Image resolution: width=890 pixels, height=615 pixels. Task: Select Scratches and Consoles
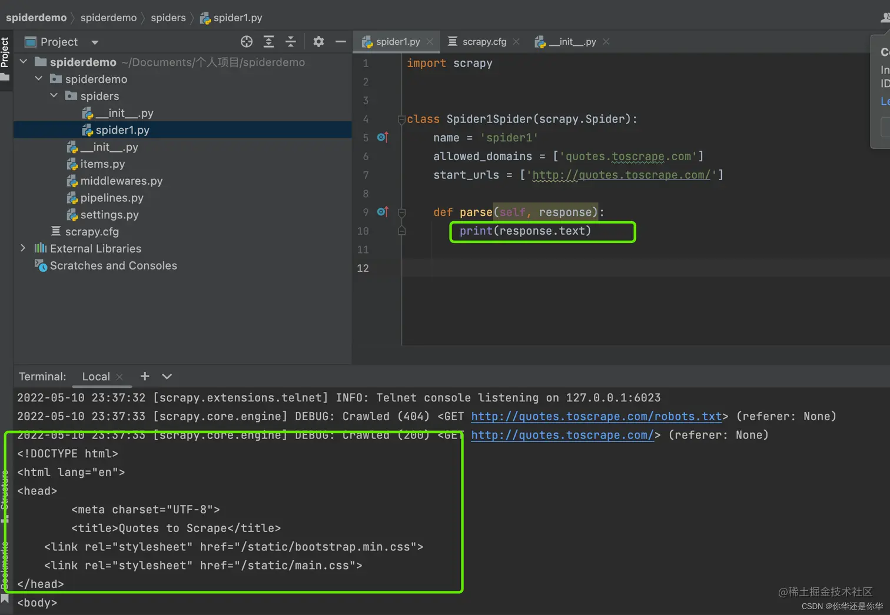point(106,265)
